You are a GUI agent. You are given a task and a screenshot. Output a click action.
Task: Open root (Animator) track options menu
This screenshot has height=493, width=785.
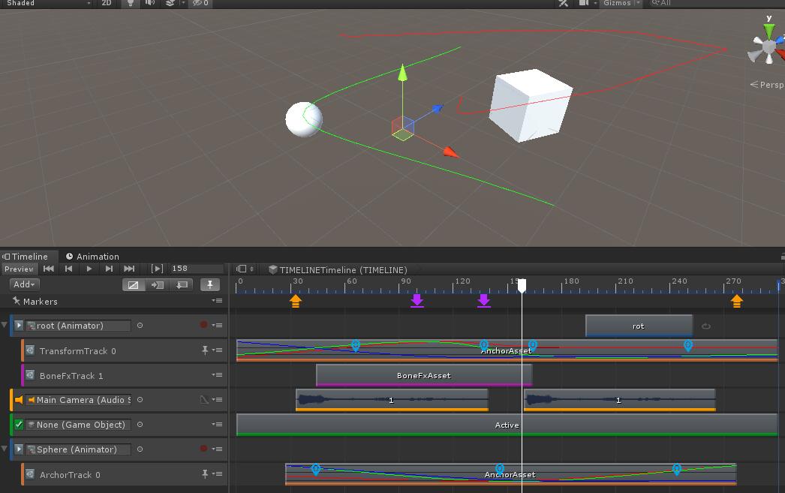(x=217, y=326)
